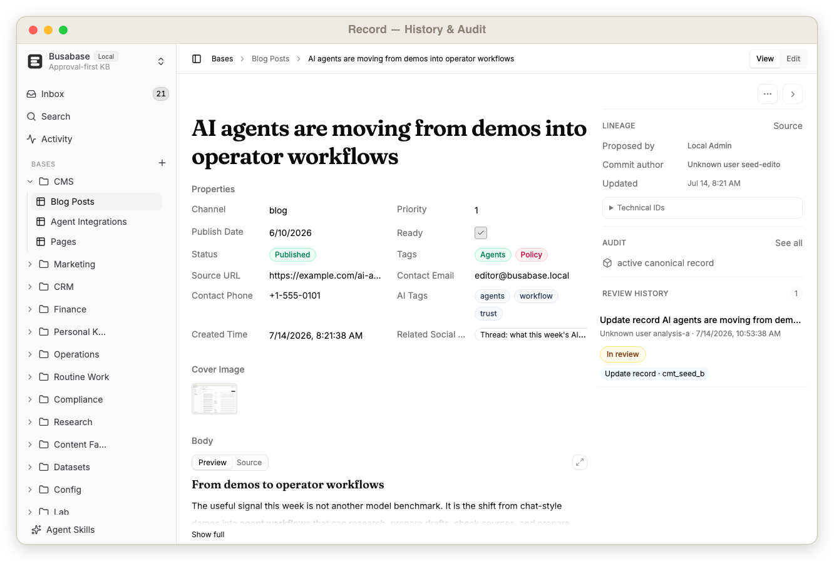This screenshot has width=834, height=561.
Task: Click the Routine Work folder icon
Action: [x=44, y=377]
